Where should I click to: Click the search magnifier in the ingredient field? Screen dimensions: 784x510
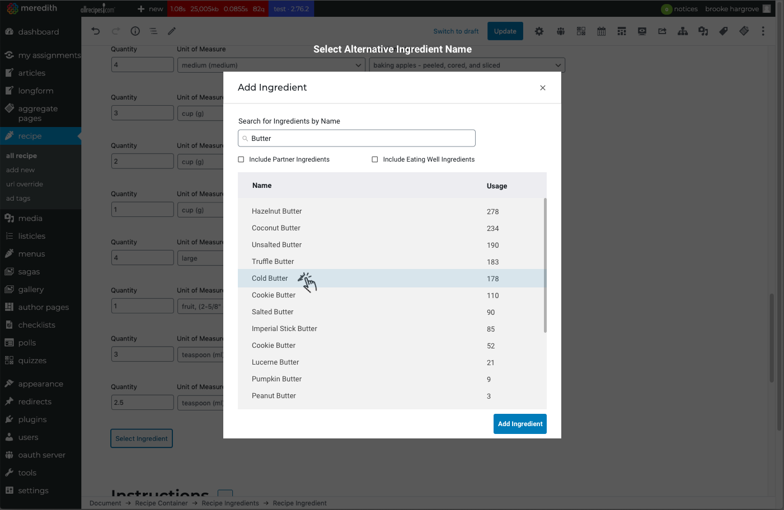click(x=245, y=139)
